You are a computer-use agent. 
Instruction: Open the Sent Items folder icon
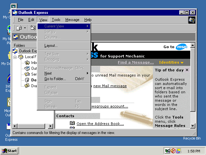(27, 74)
